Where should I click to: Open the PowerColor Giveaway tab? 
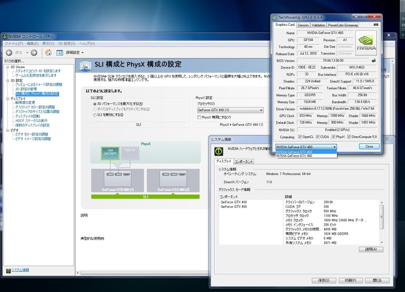[343, 25]
